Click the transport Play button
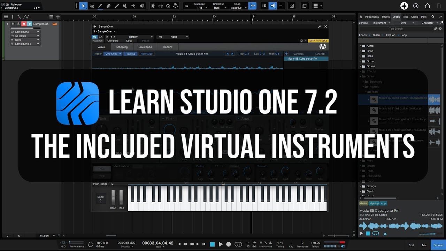446x251 pixels. coord(221,244)
